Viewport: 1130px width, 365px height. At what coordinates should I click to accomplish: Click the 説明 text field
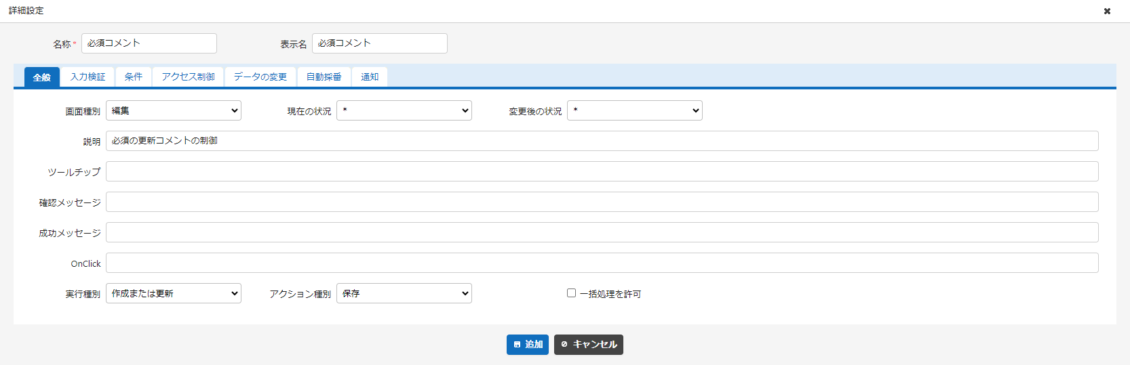pyautogui.click(x=602, y=141)
